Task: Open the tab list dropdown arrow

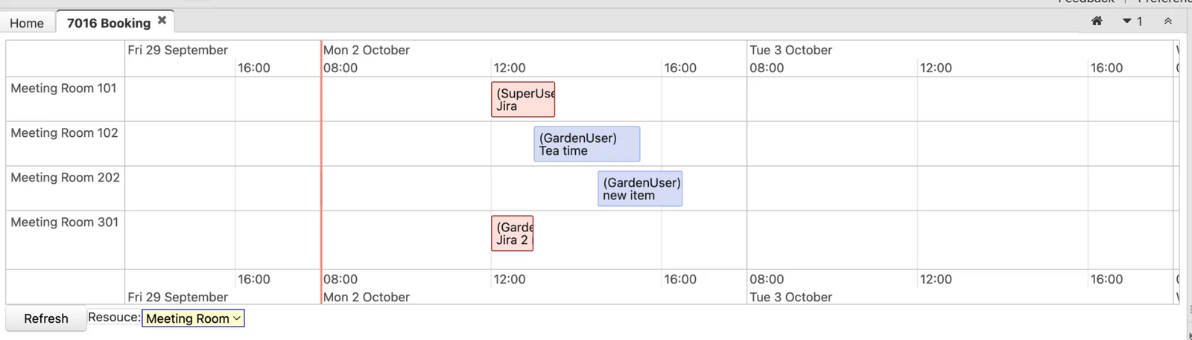Action: click(x=1127, y=21)
